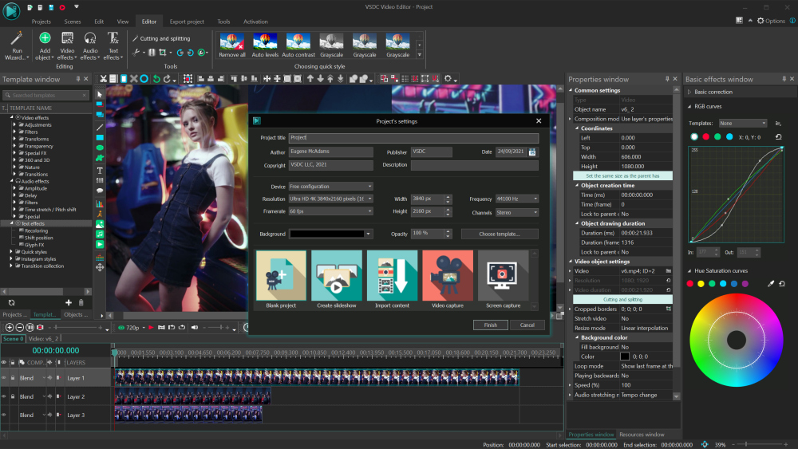Expand the Adjustments folder in templates
This screenshot has width=798, height=449.
[x=14, y=124]
